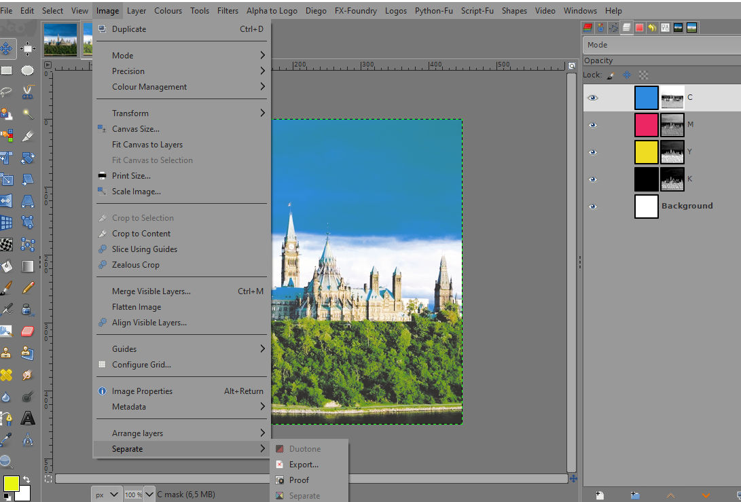Click Flatten Image menu entry
This screenshot has width=741, height=502.
pyautogui.click(x=137, y=307)
